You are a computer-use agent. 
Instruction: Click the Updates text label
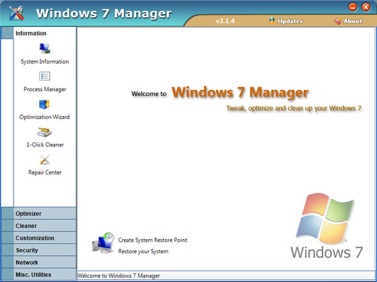290,21
